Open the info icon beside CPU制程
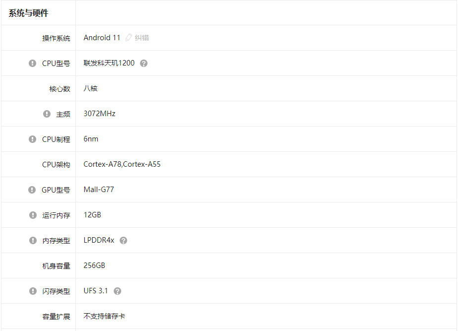The image size is (458, 331). click(32, 139)
